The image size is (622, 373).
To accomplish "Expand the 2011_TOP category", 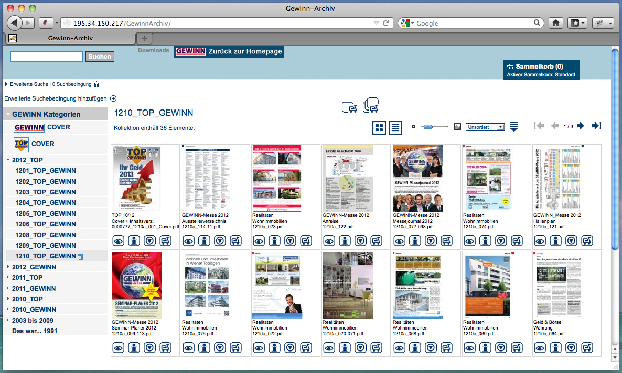I will pos(8,278).
